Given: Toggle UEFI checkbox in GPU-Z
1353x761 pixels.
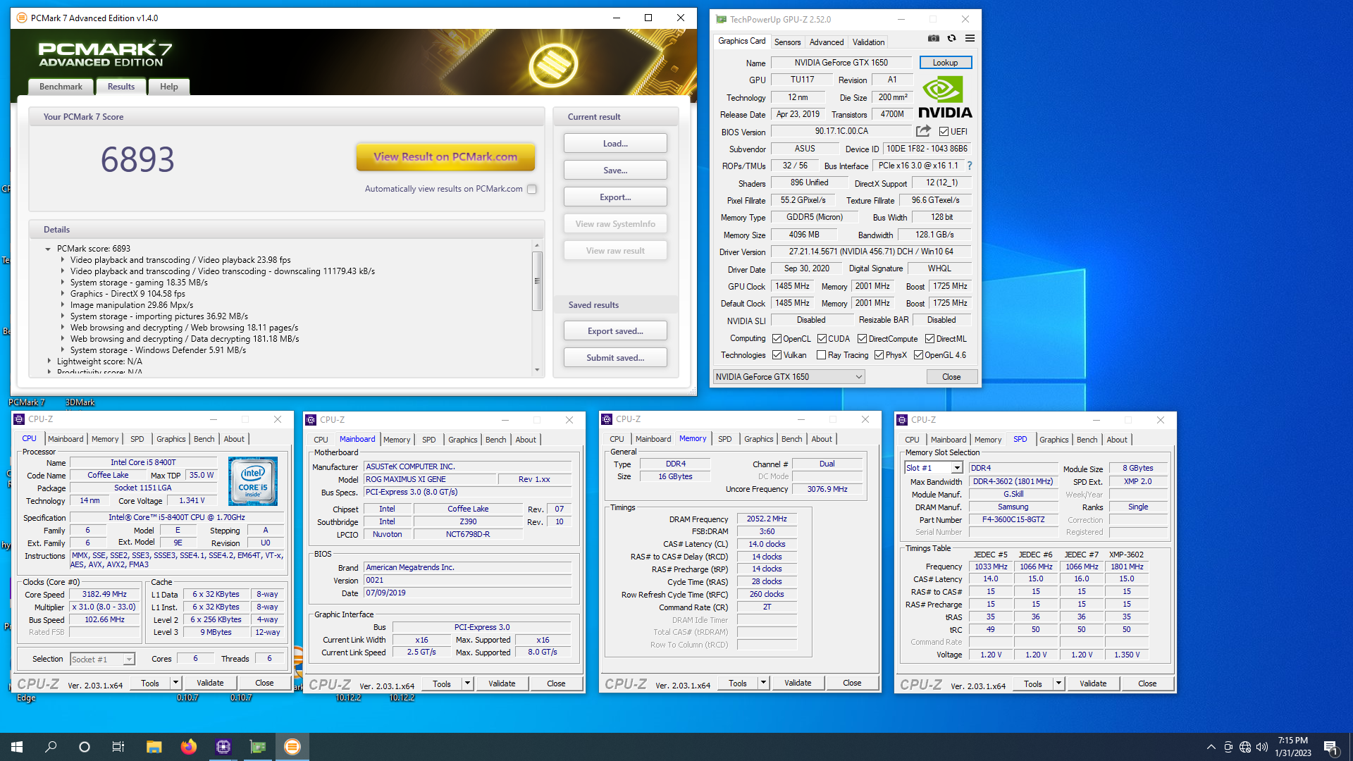Looking at the screenshot, I should coord(944,131).
